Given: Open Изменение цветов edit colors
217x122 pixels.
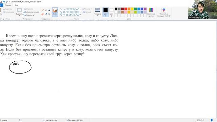Looking at the screenshot, I should coord(151,12).
